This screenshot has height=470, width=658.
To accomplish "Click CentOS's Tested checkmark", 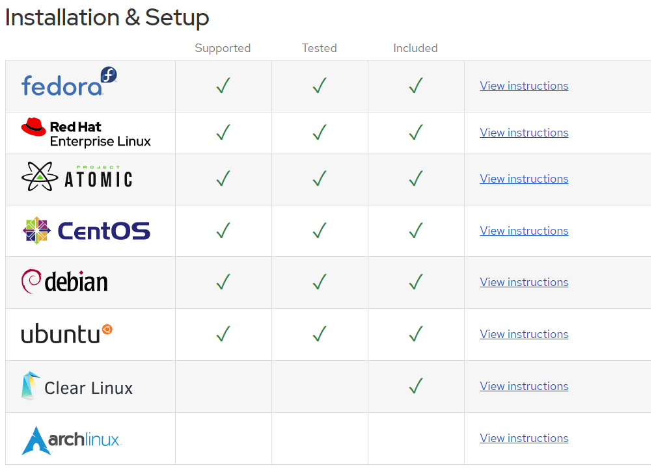I will 320,230.
